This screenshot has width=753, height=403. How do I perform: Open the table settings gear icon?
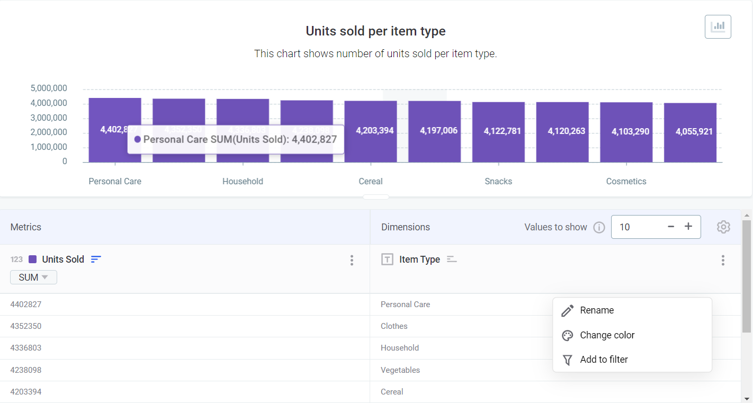click(x=723, y=227)
